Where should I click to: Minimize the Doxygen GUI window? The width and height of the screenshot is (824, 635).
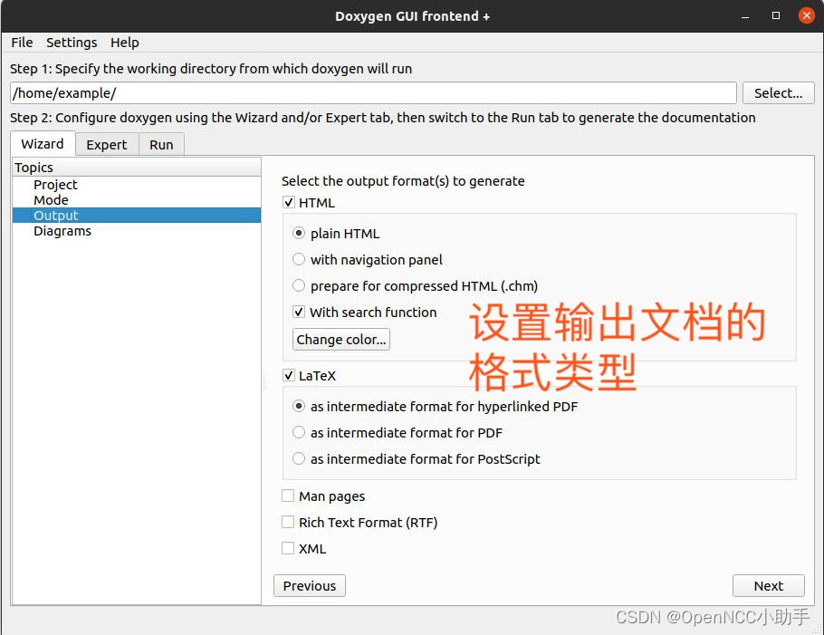(745, 15)
